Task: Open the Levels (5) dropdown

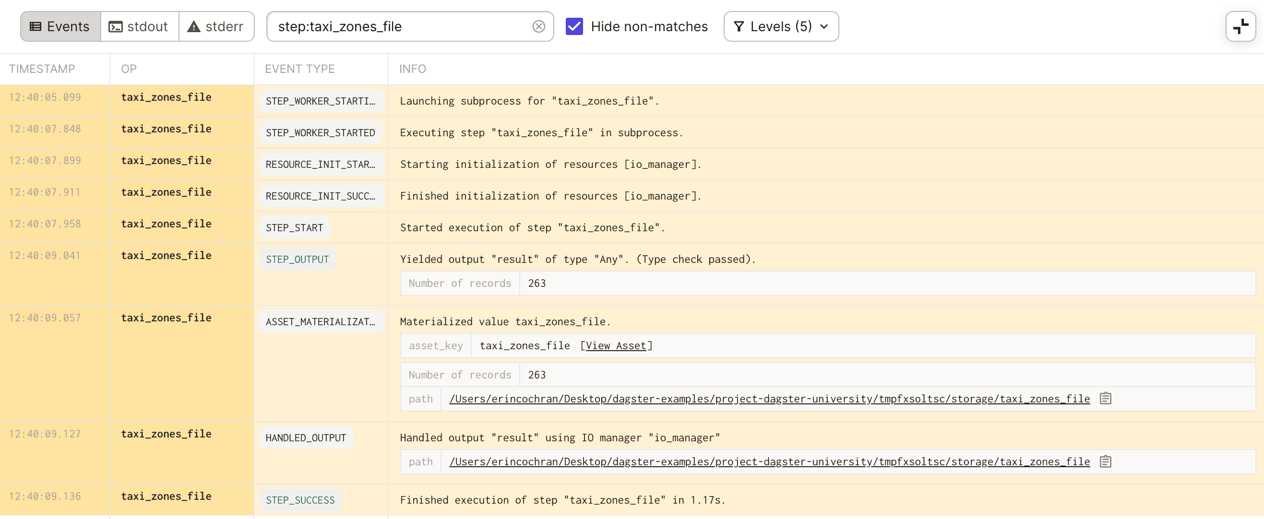Action: click(781, 26)
